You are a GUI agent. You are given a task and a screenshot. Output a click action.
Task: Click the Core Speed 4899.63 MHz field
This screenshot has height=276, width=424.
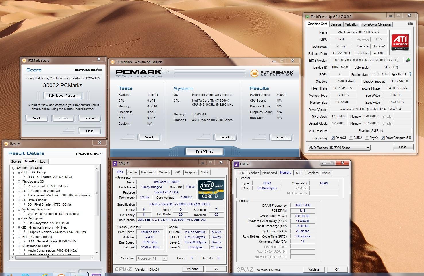(150, 232)
